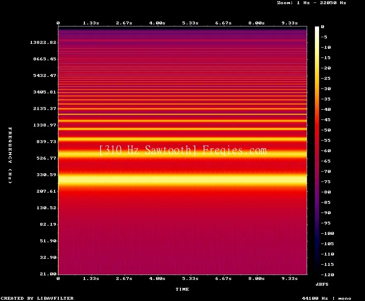This screenshot has width=365, height=301.
Task: Click the "Zoom: 1 Hz - 22050 Hz" label
Action: (x=312, y=3)
